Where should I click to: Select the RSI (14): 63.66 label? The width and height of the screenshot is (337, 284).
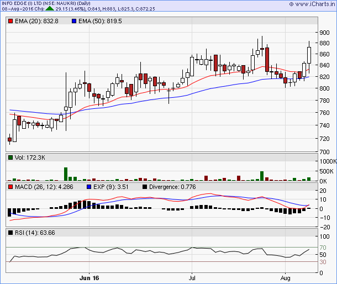coord(35,233)
